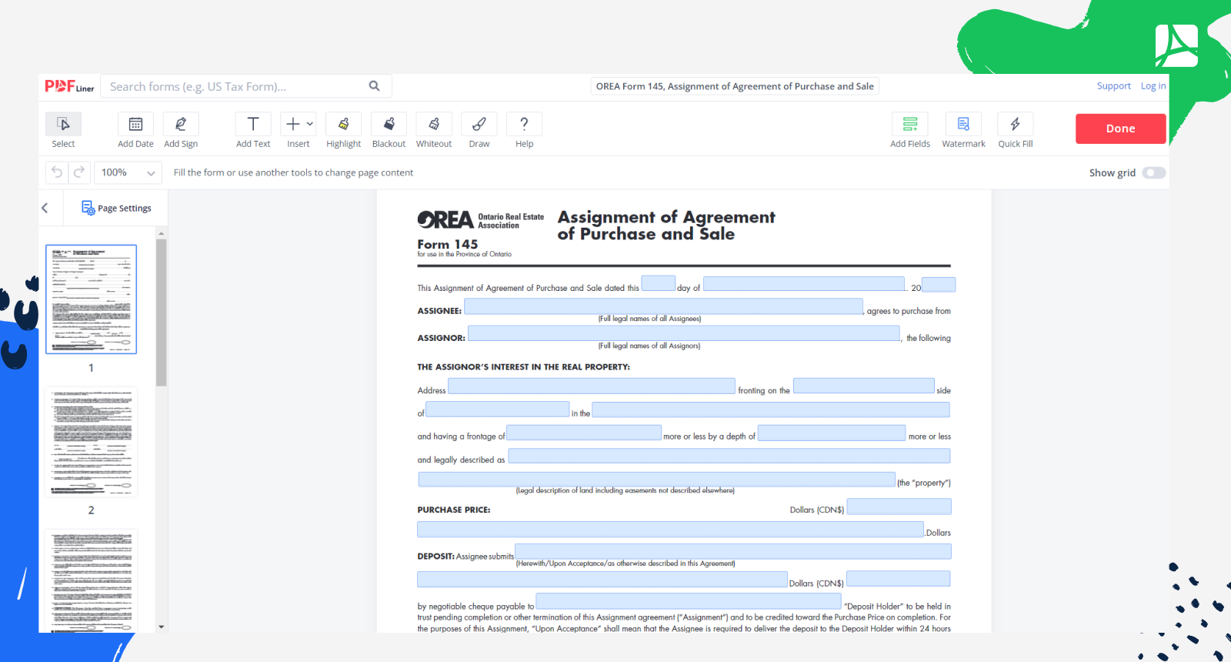Click thumbnail scrollbar down arrow

pos(161,627)
